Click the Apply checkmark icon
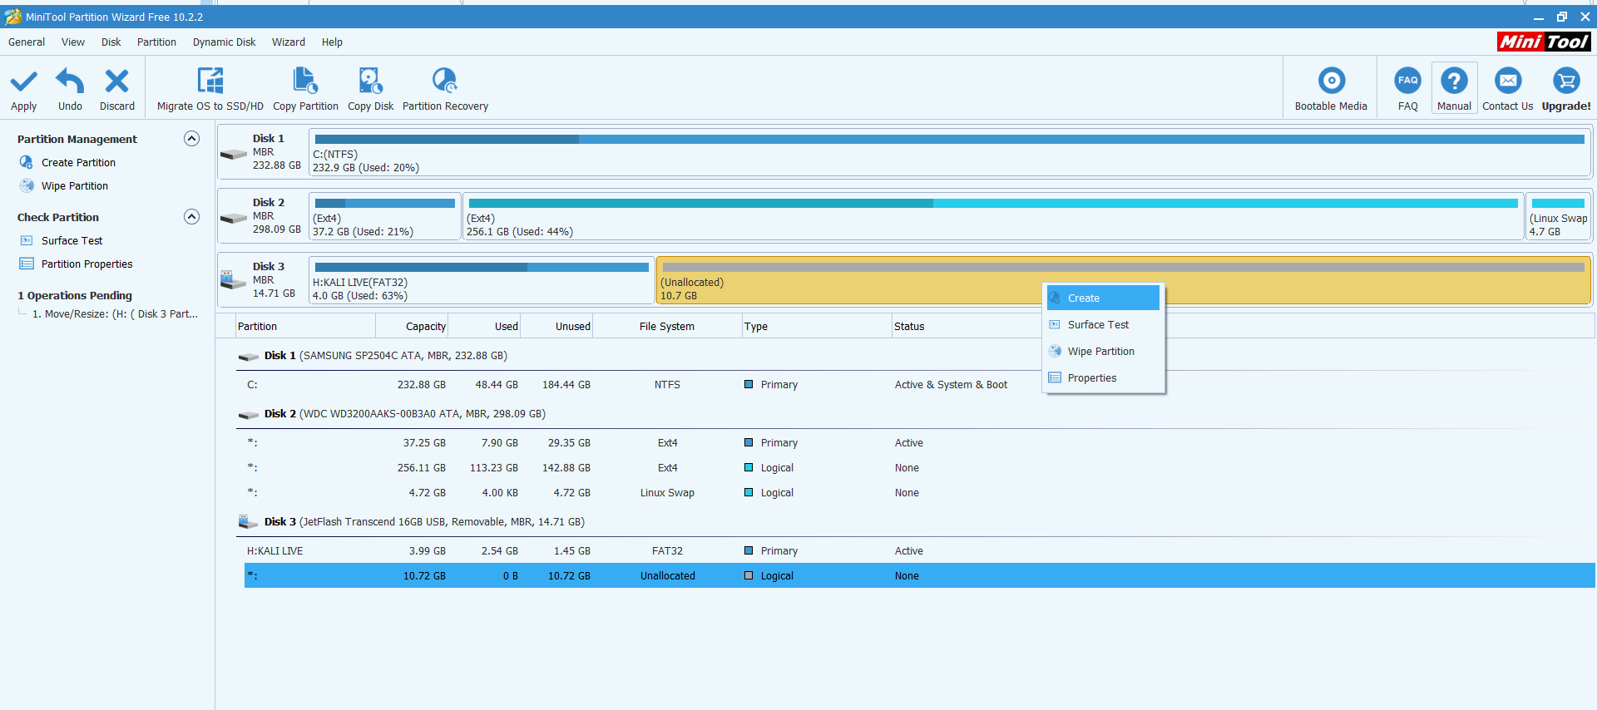 [x=23, y=81]
